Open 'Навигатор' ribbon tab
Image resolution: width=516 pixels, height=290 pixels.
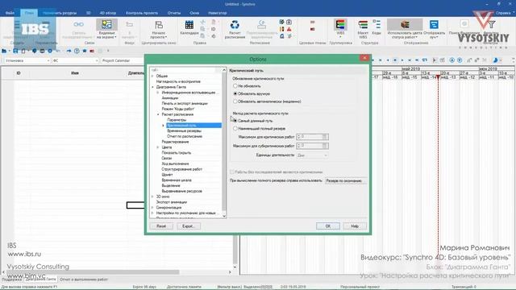[x=218, y=13]
